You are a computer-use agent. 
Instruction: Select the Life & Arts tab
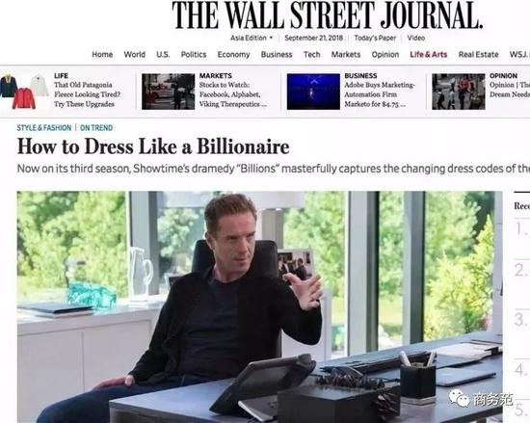[x=429, y=54]
